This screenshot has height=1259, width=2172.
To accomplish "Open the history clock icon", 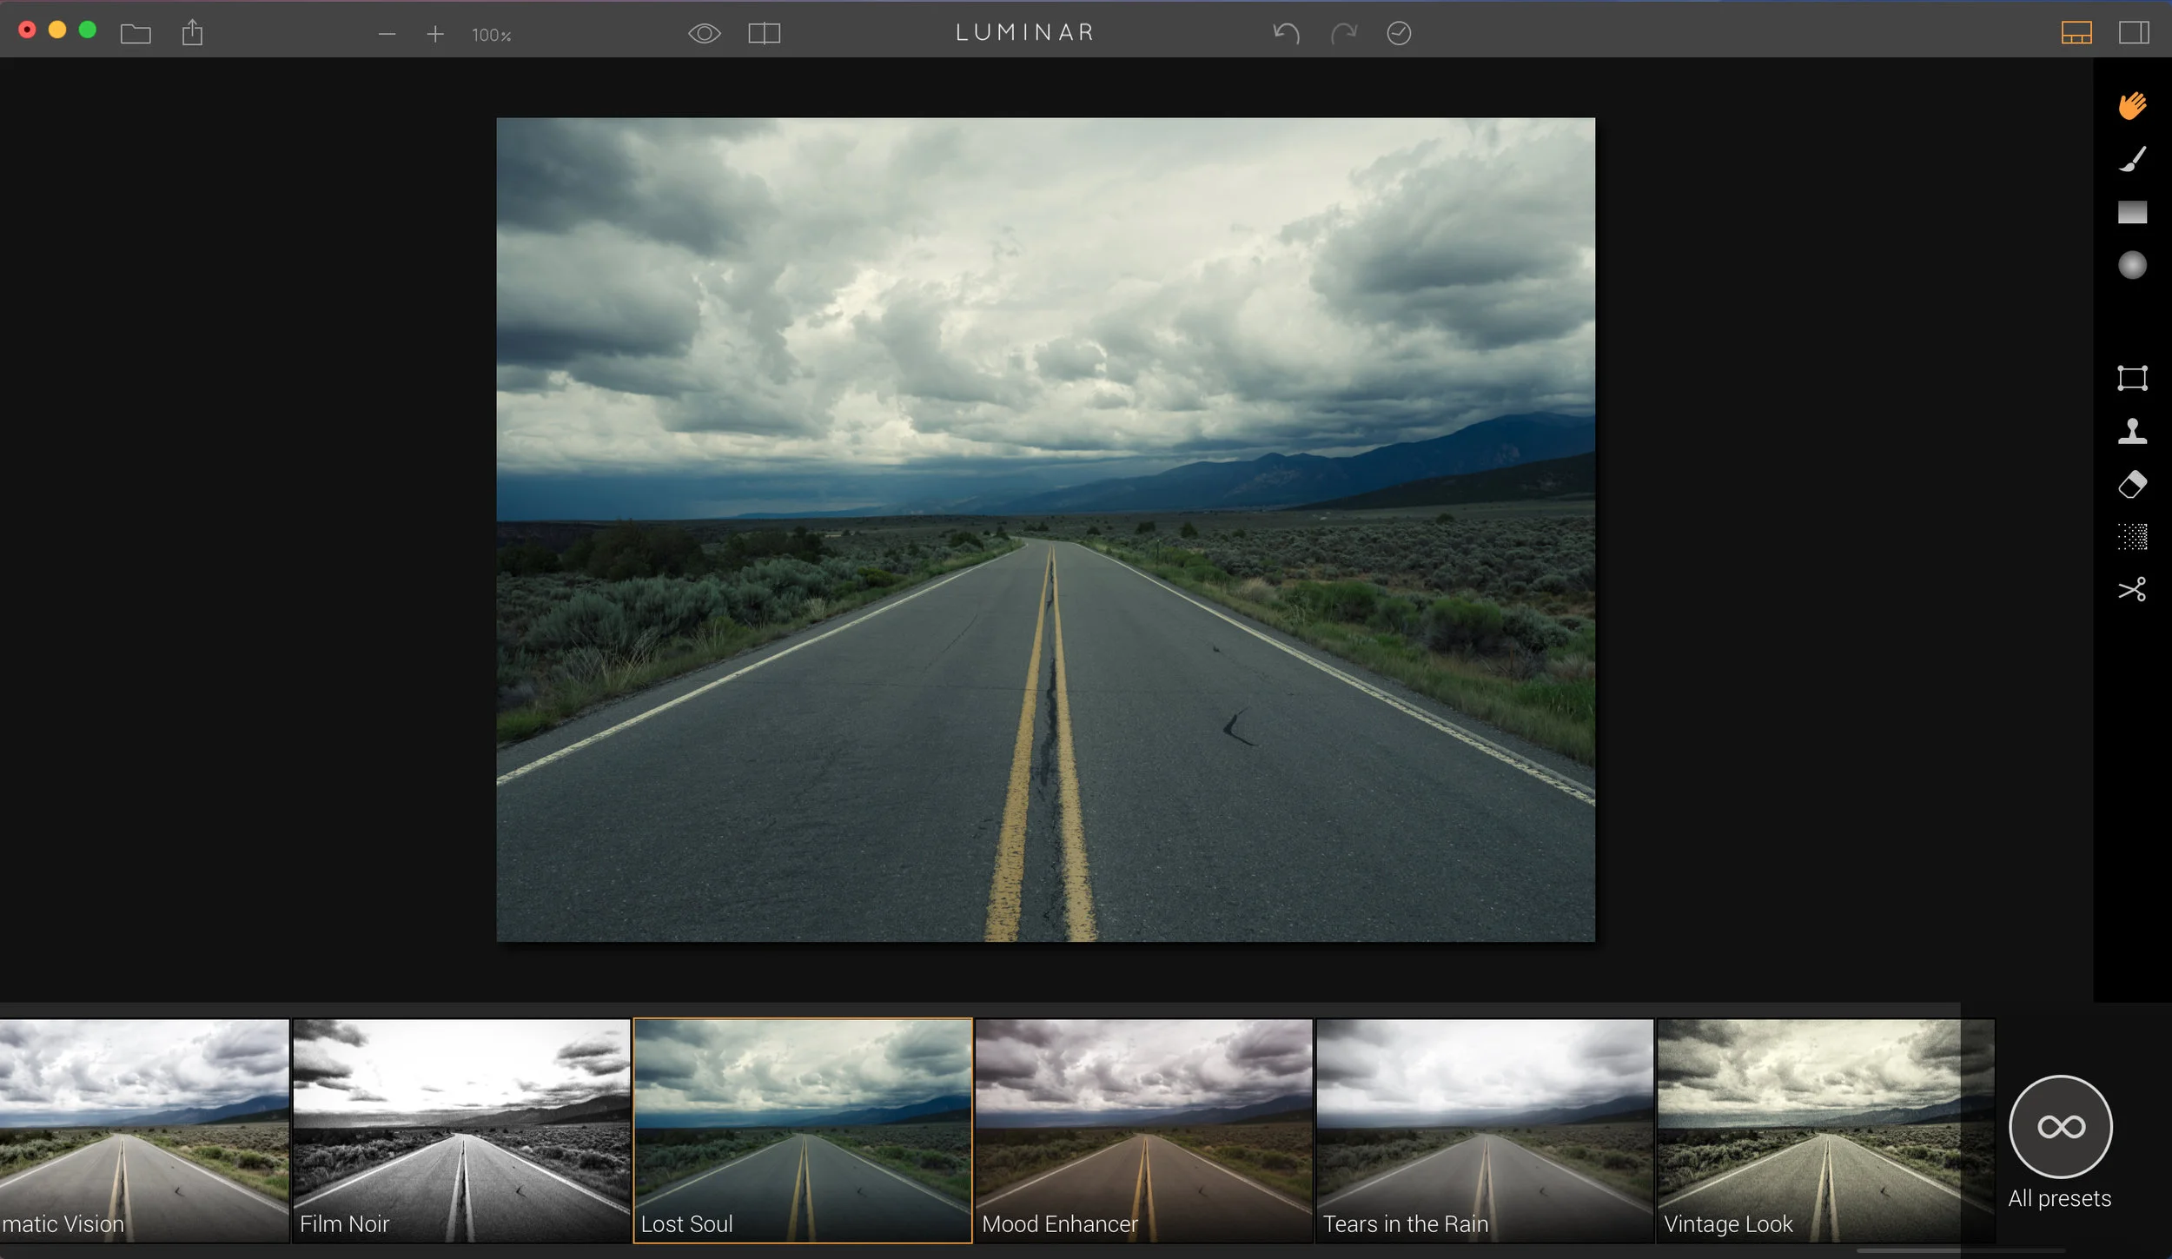I will tap(1398, 34).
